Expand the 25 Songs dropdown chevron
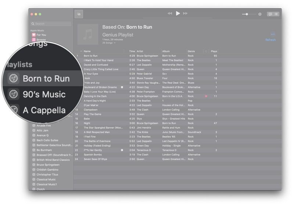The image size is (294, 206). 115,43
